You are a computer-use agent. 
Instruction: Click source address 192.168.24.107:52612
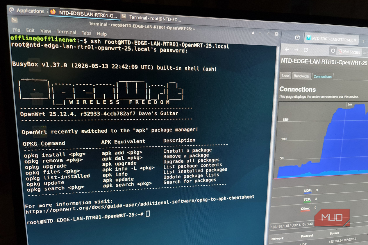click(x=342, y=240)
